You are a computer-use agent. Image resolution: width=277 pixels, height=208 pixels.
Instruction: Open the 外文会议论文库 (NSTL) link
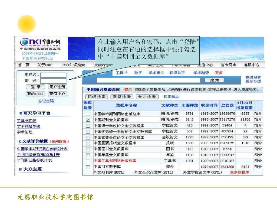[x=154, y=172]
